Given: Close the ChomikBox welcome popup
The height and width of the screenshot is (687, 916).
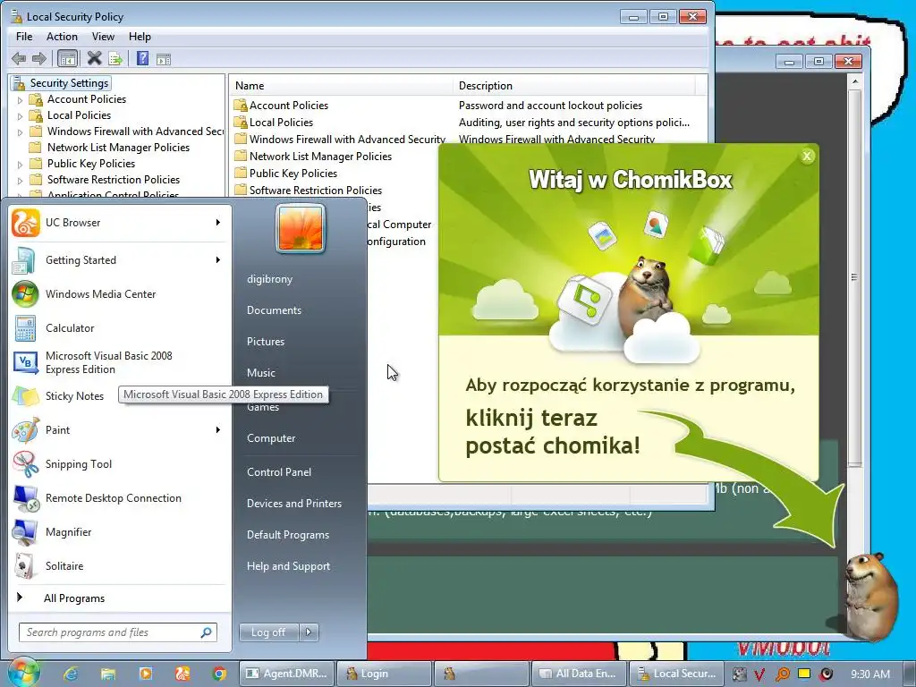Looking at the screenshot, I should 807,156.
